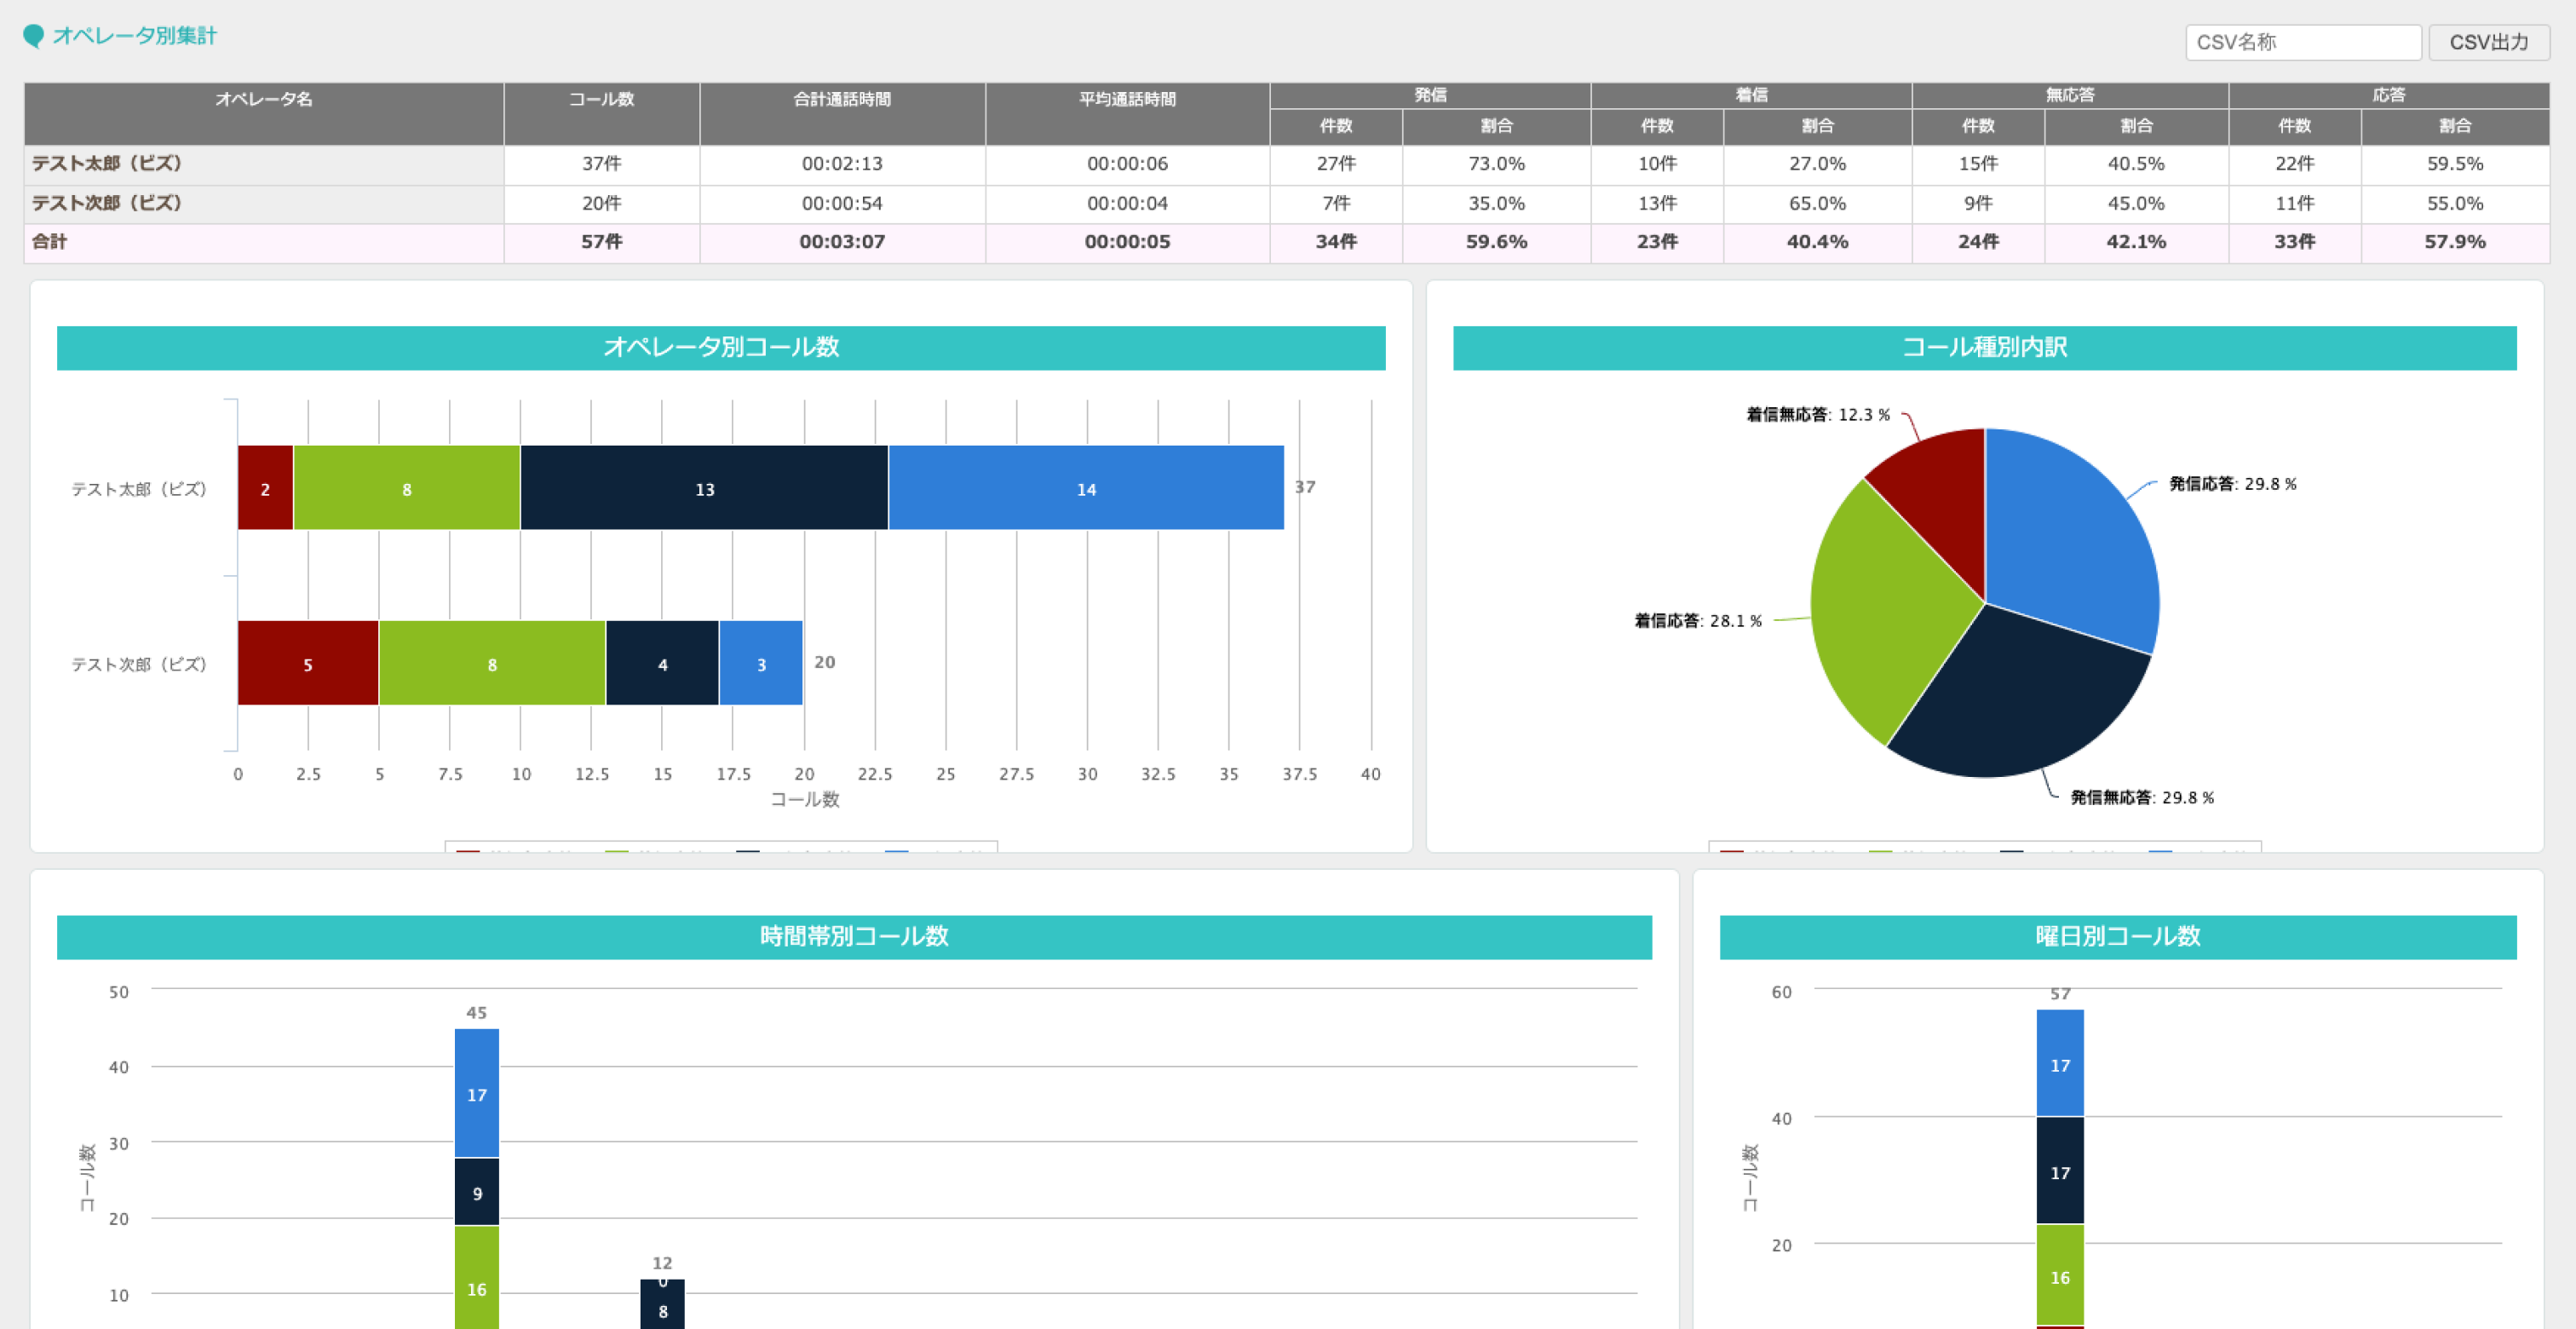Click the 応答 group header
2576x1329 pixels.
point(2389,95)
